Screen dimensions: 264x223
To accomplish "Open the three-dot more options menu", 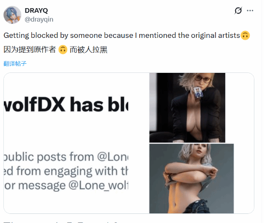I will coord(250,11).
